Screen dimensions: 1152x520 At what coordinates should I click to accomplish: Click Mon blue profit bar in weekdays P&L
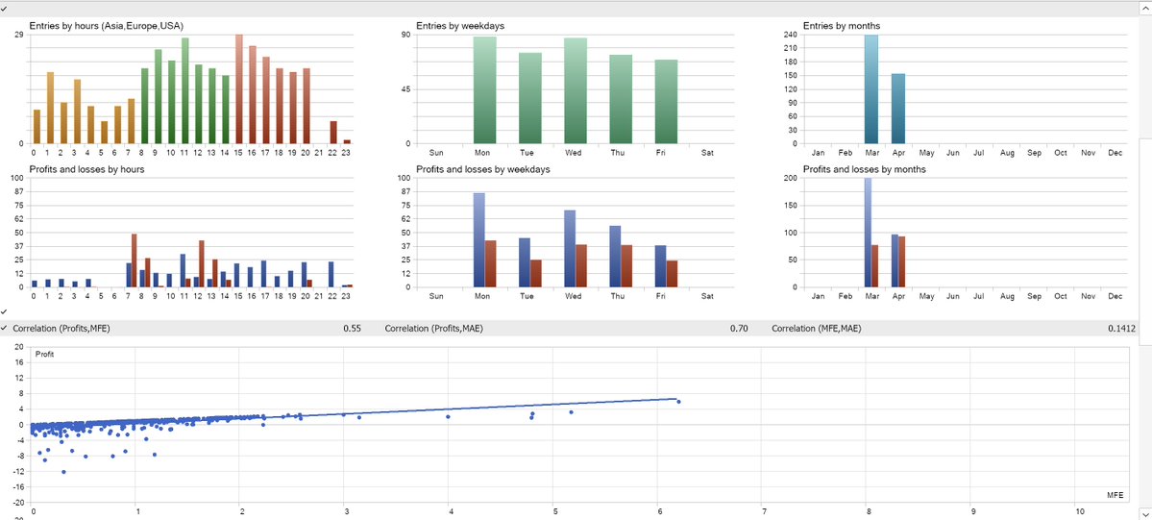click(x=479, y=239)
